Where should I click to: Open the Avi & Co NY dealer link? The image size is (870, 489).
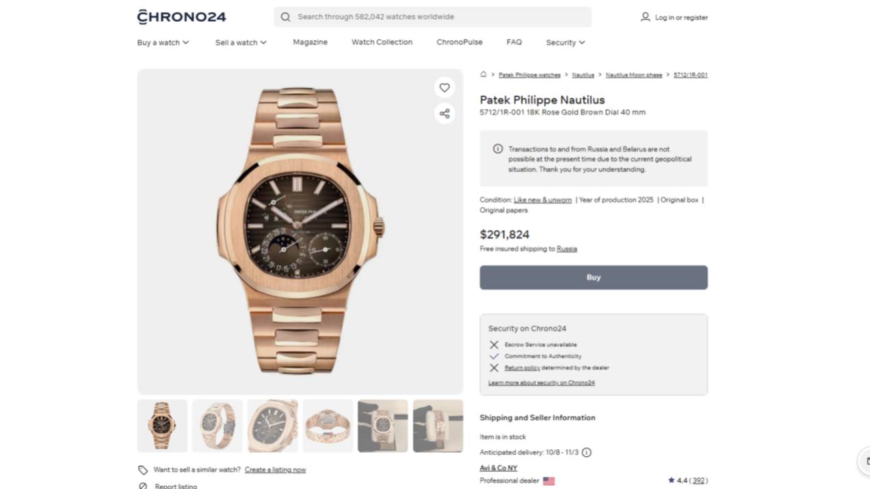pos(498,468)
